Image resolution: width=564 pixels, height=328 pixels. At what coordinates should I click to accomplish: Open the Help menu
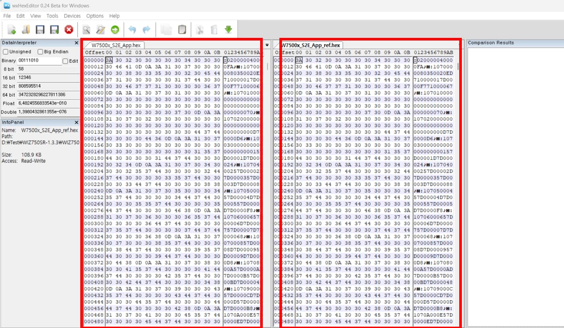114,16
